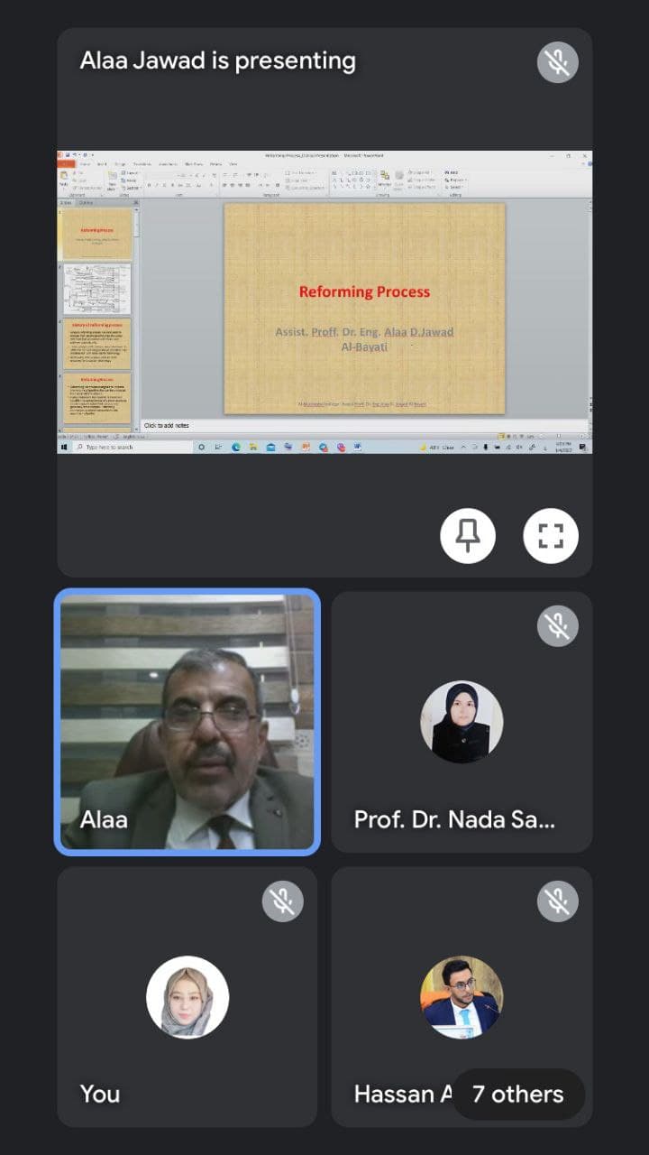Select fourth slide thumbnail in PowerPoint panel
The height and width of the screenshot is (1155, 649).
(96, 397)
